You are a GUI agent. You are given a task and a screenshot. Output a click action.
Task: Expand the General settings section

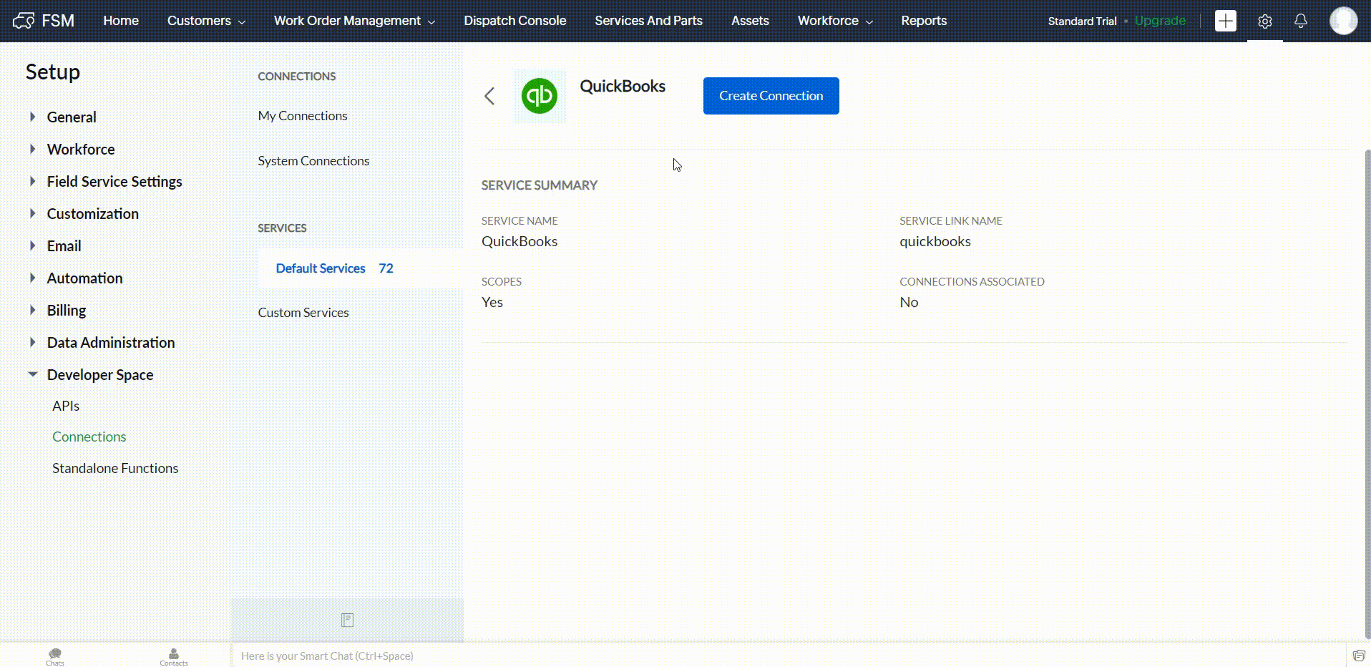click(32, 117)
